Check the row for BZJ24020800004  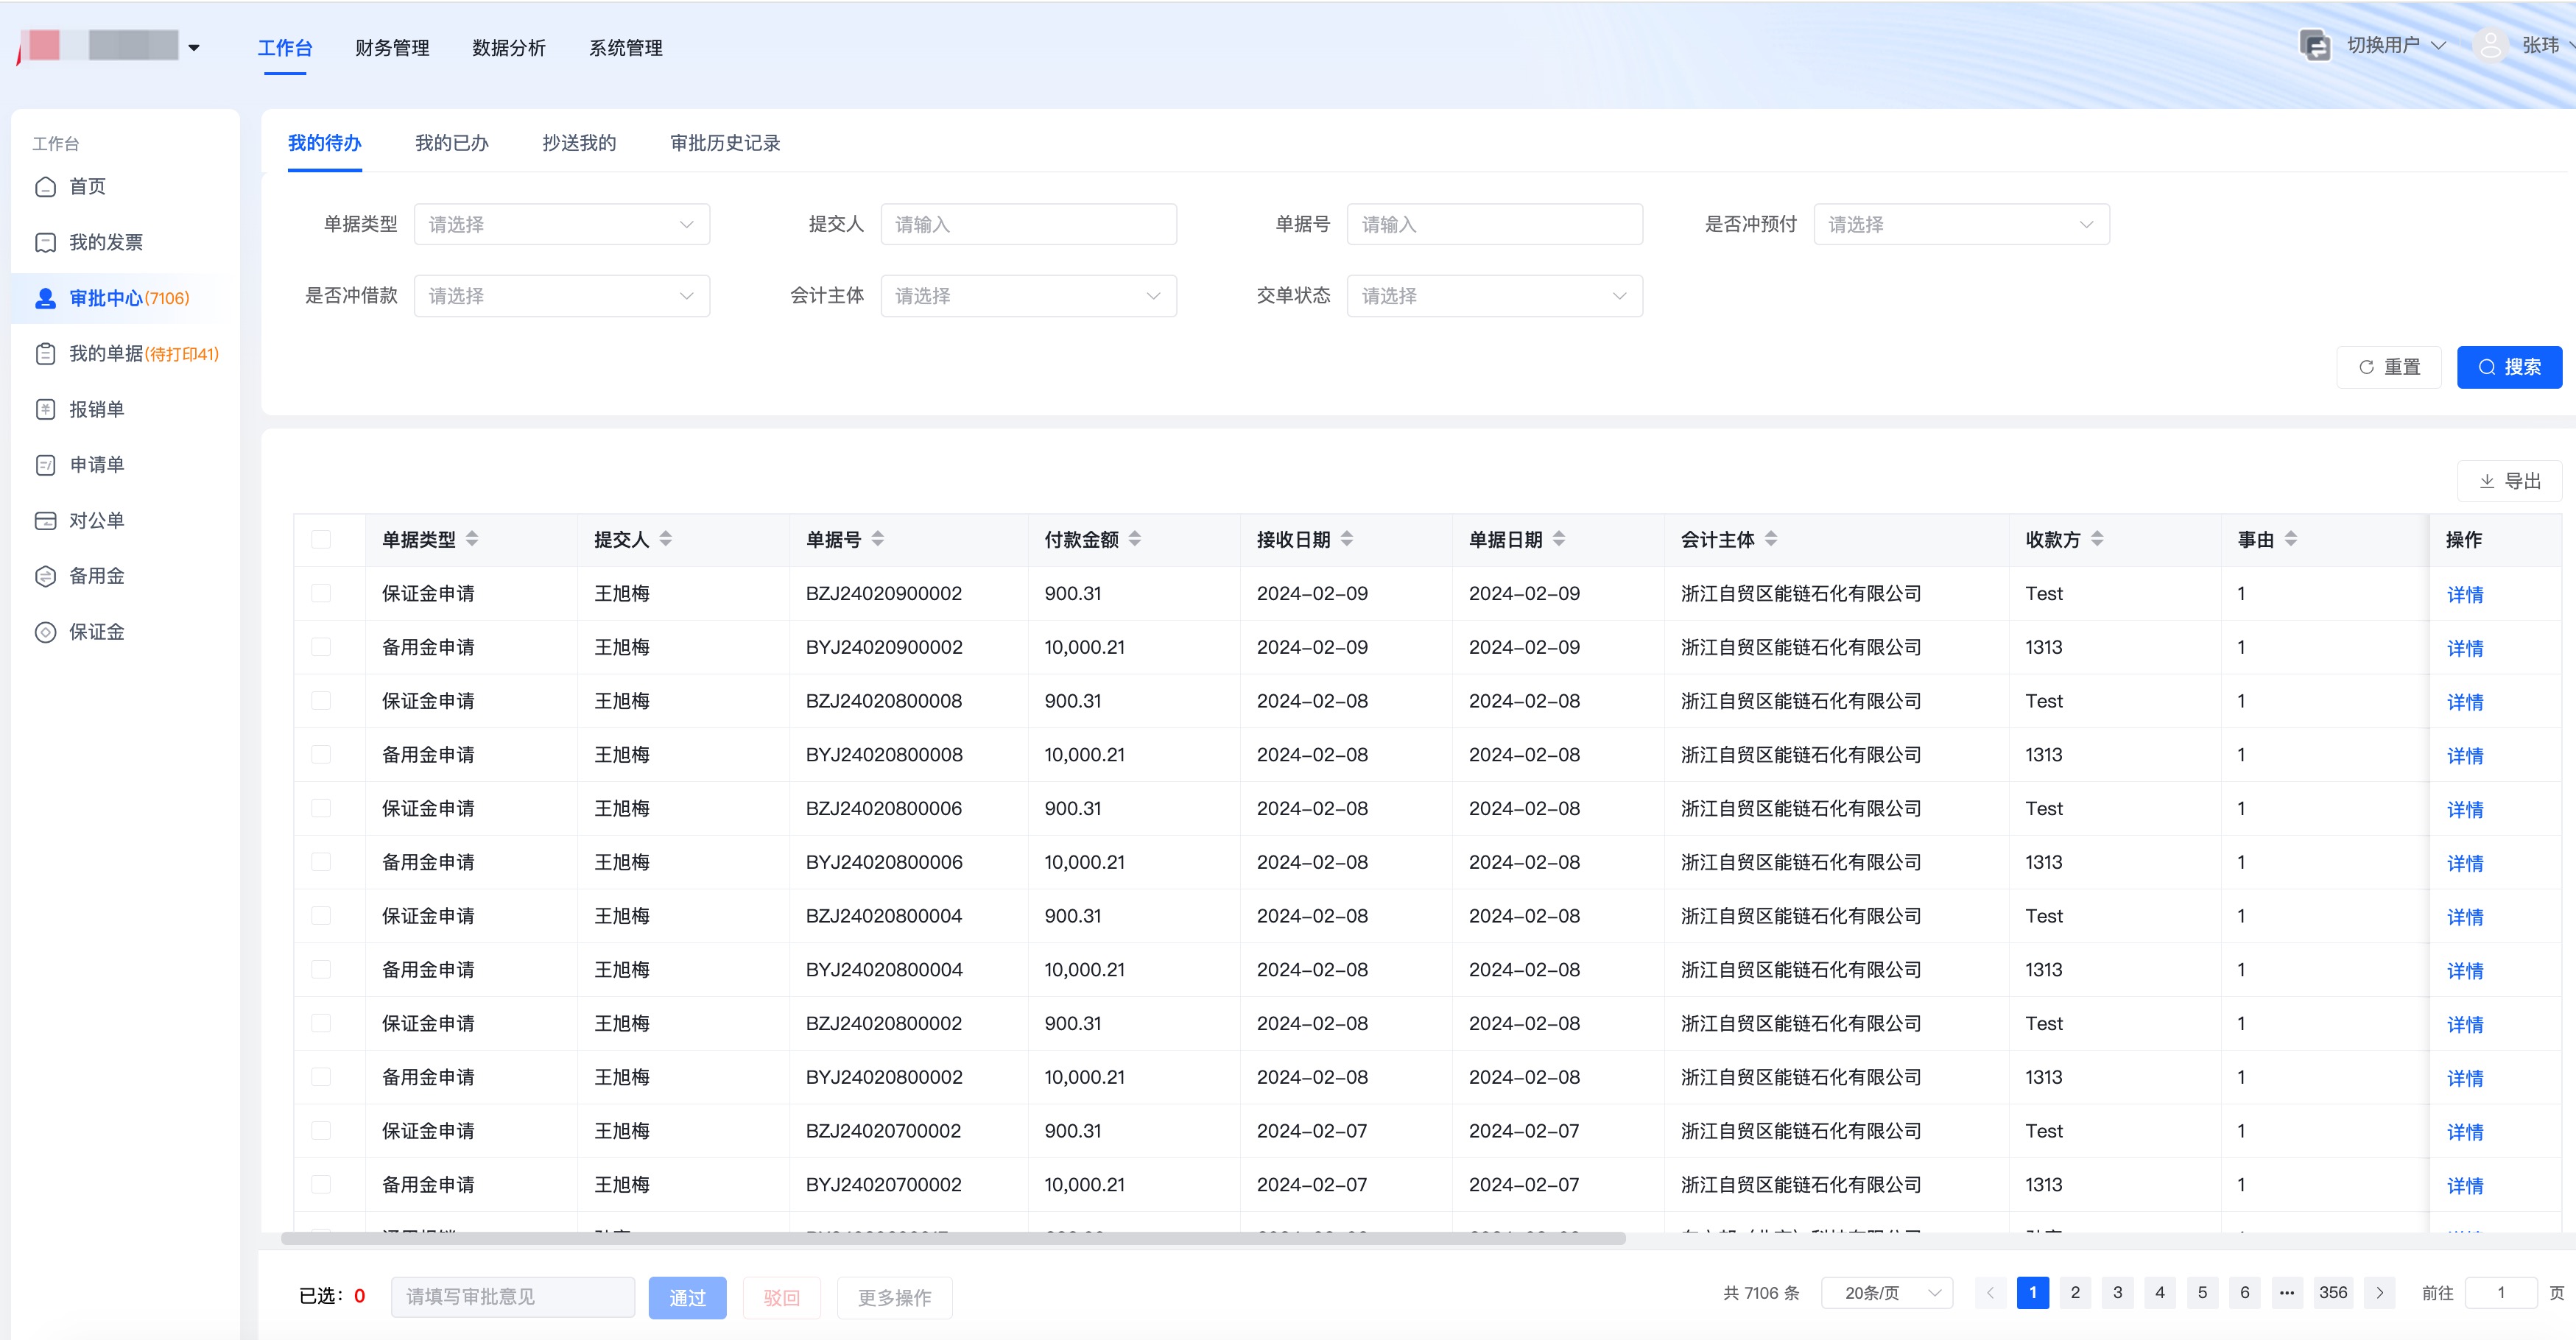click(x=321, y=916)
